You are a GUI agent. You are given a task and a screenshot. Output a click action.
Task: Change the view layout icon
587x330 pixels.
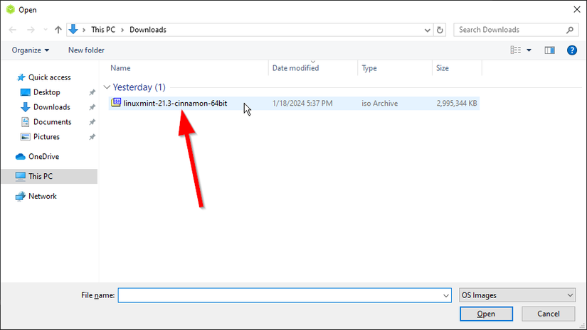coord(516,50)
